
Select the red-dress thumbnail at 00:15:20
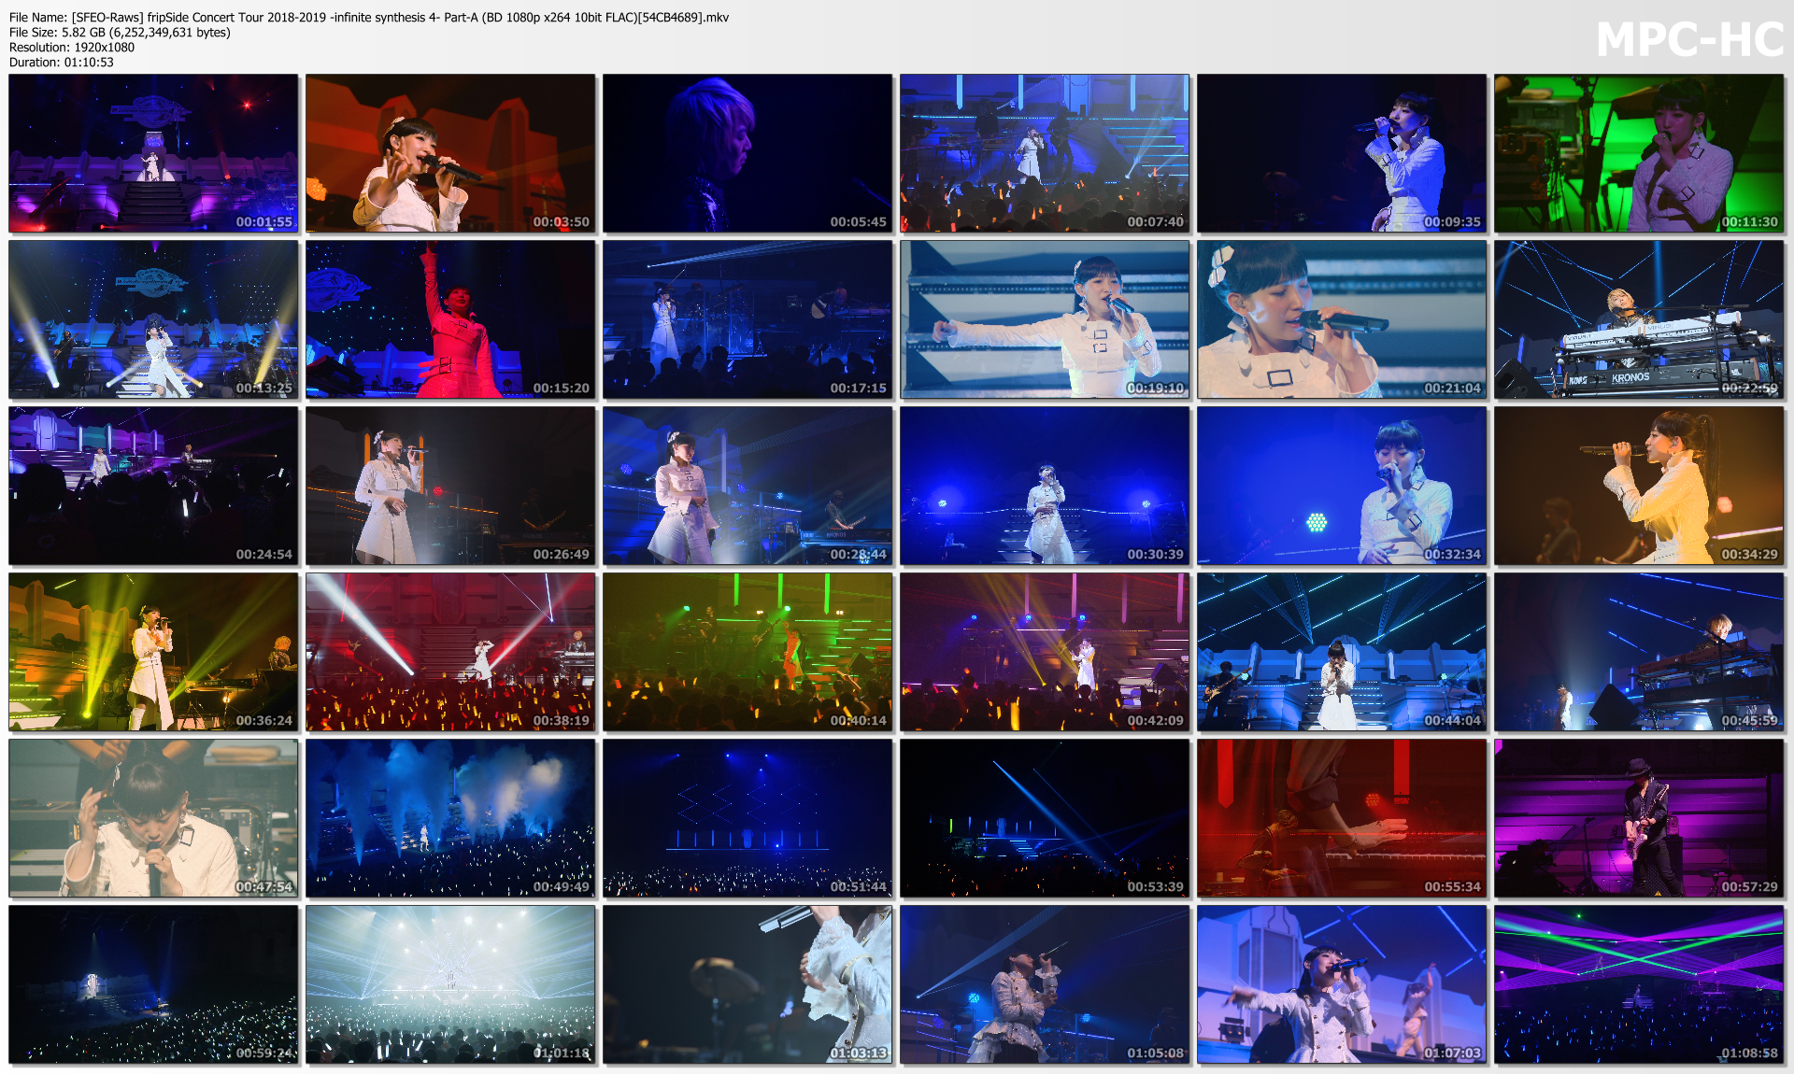[x=450, y=319]
